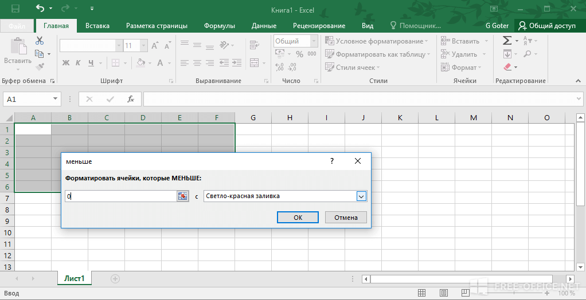Click the Помощник search box

click(x=416, y=26)
